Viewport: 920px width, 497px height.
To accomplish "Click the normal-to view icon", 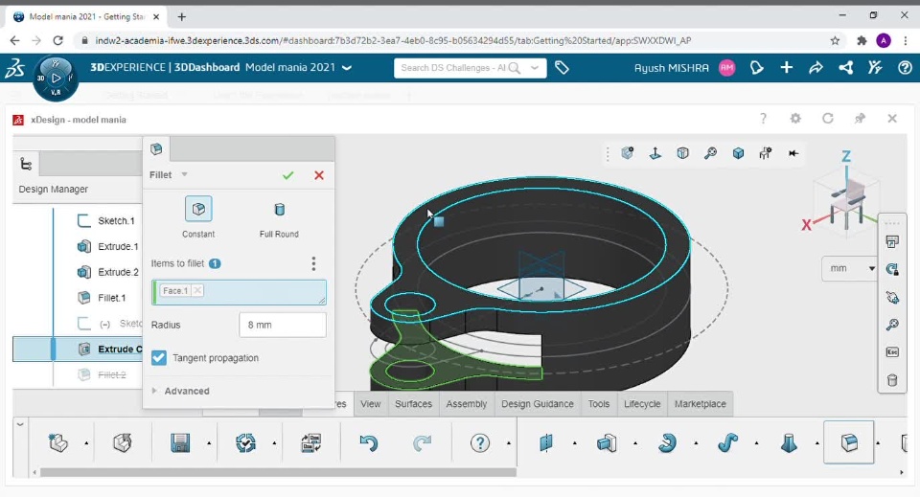I will click(x=655, y=153).
